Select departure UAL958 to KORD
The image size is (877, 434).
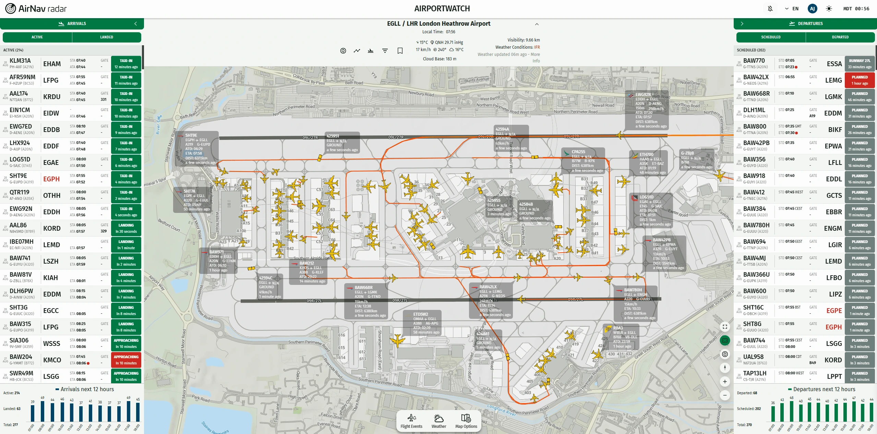click(805, 360)
